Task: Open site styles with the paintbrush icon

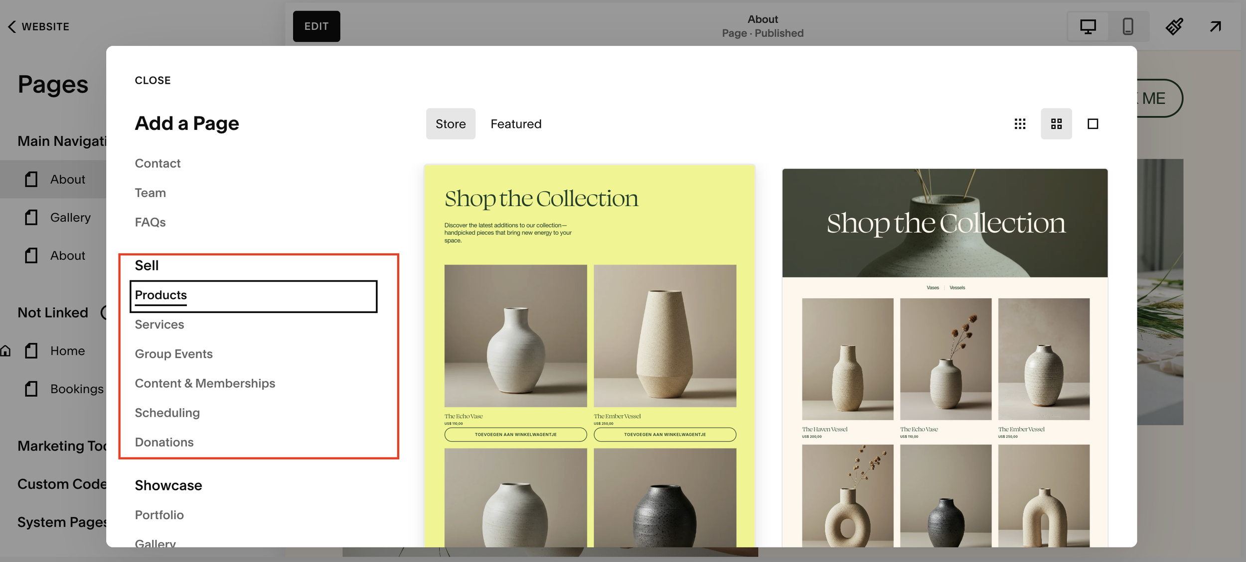Action: click(x=1174, y=26)
